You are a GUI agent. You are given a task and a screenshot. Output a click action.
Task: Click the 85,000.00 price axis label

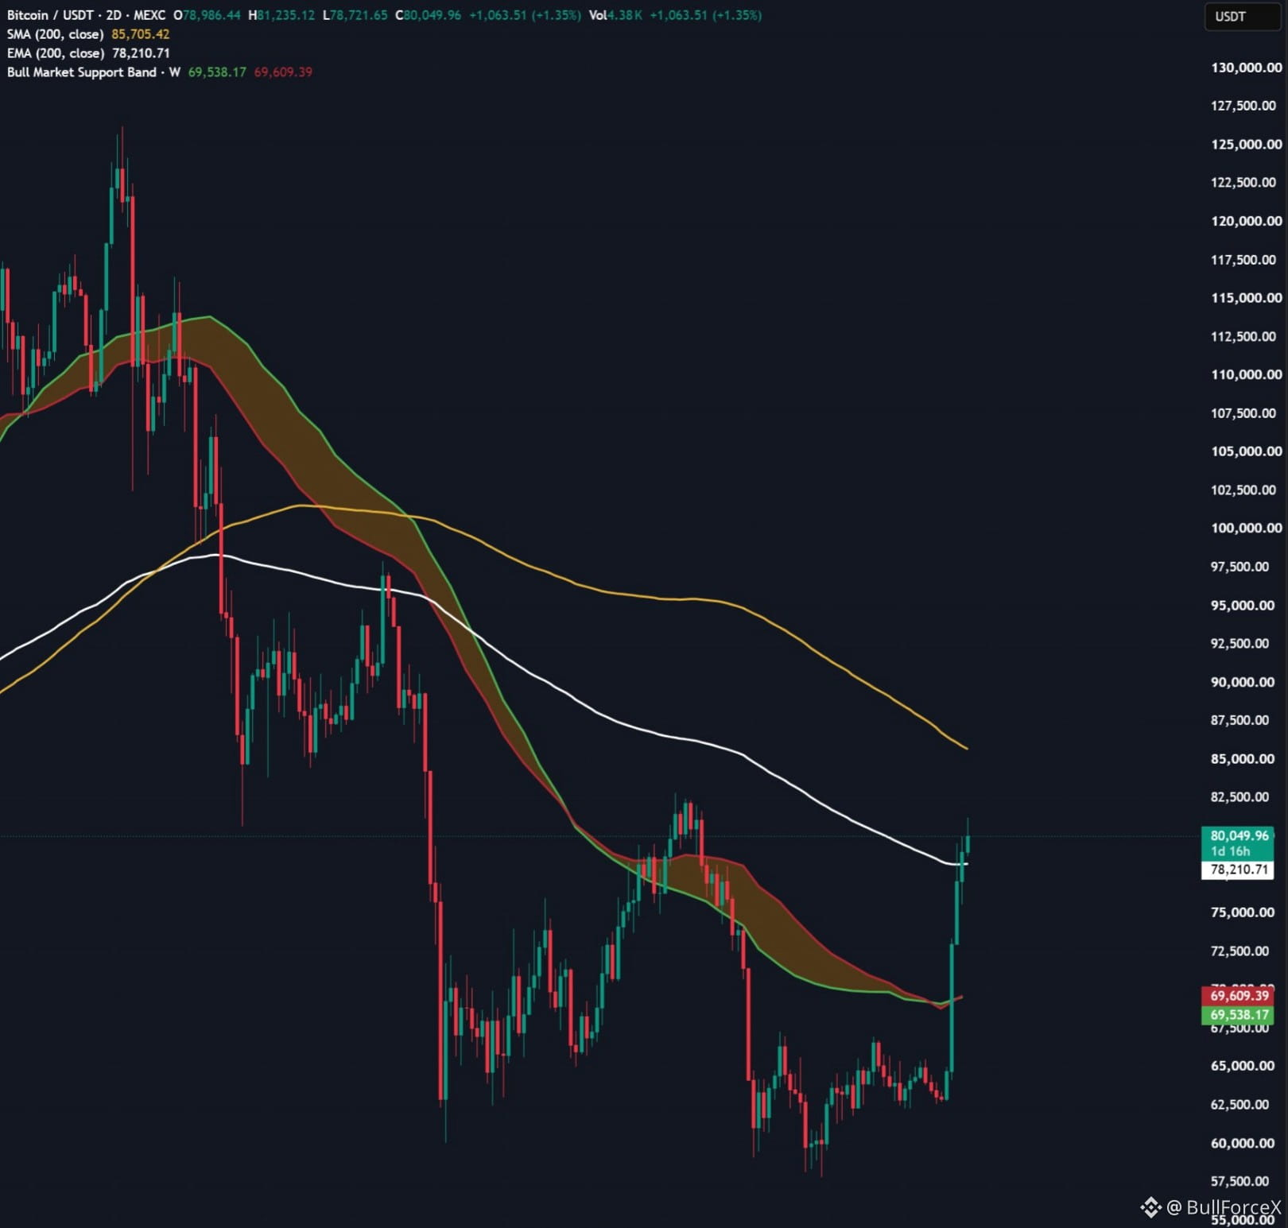tap(1242, 758)
